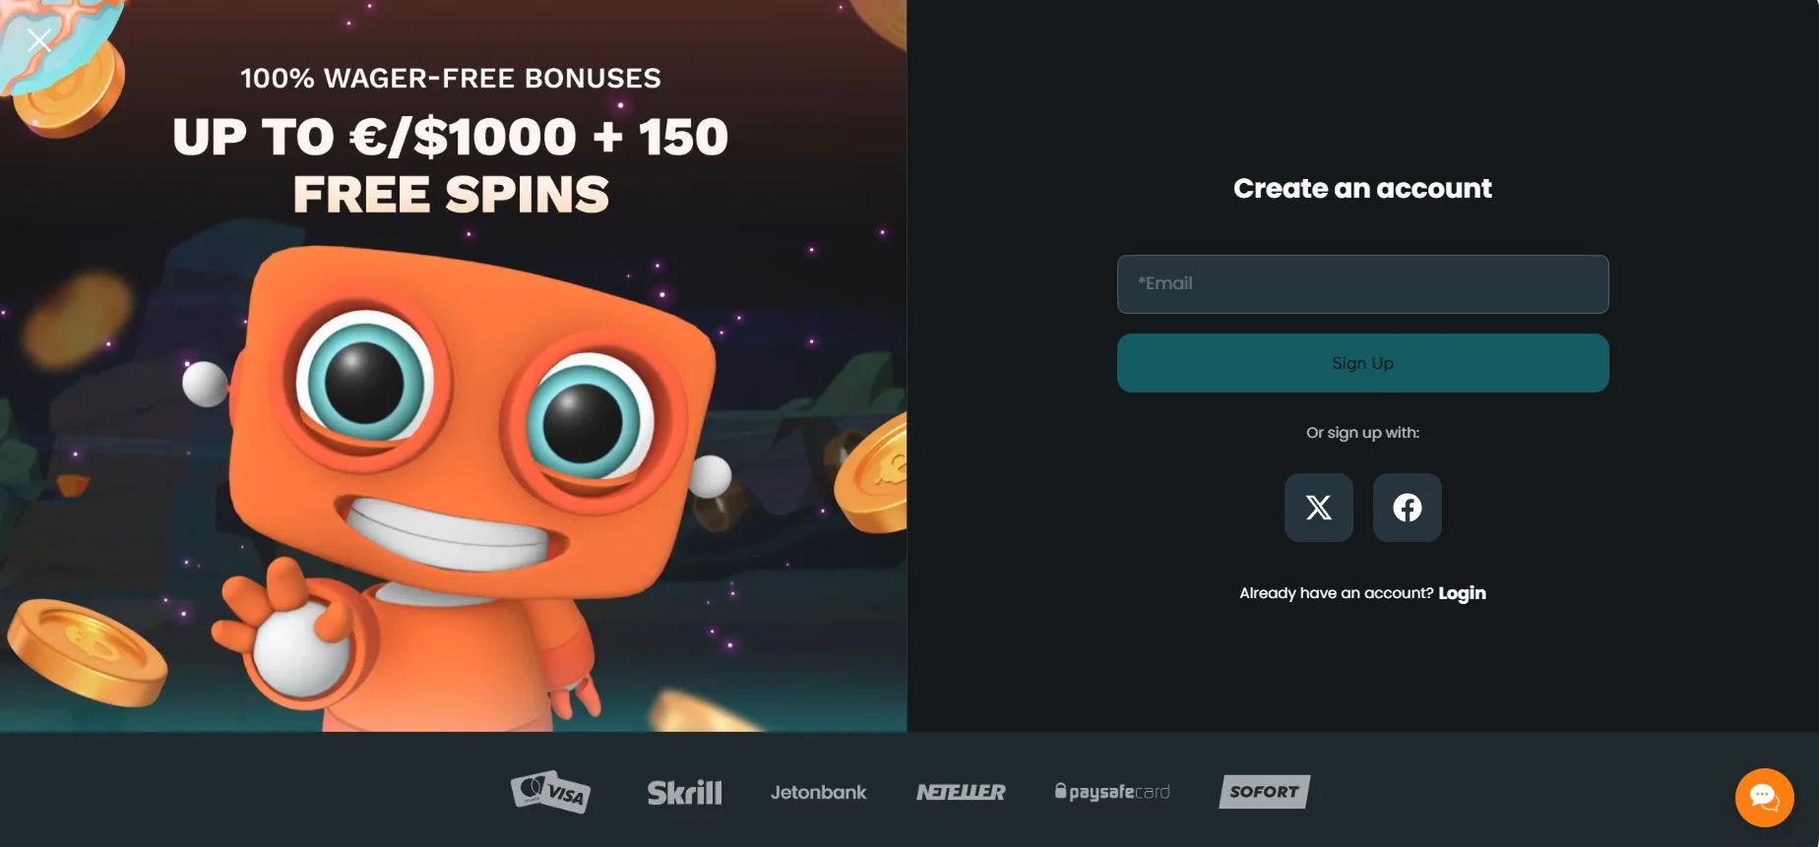Focus the Email input field

(x=1362, y=284)
